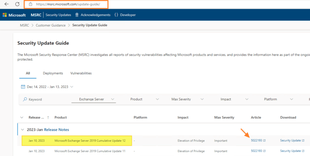Click the Microsoft logo
The width and height of the screenshot is (310, 156).
tap(14, 15)
